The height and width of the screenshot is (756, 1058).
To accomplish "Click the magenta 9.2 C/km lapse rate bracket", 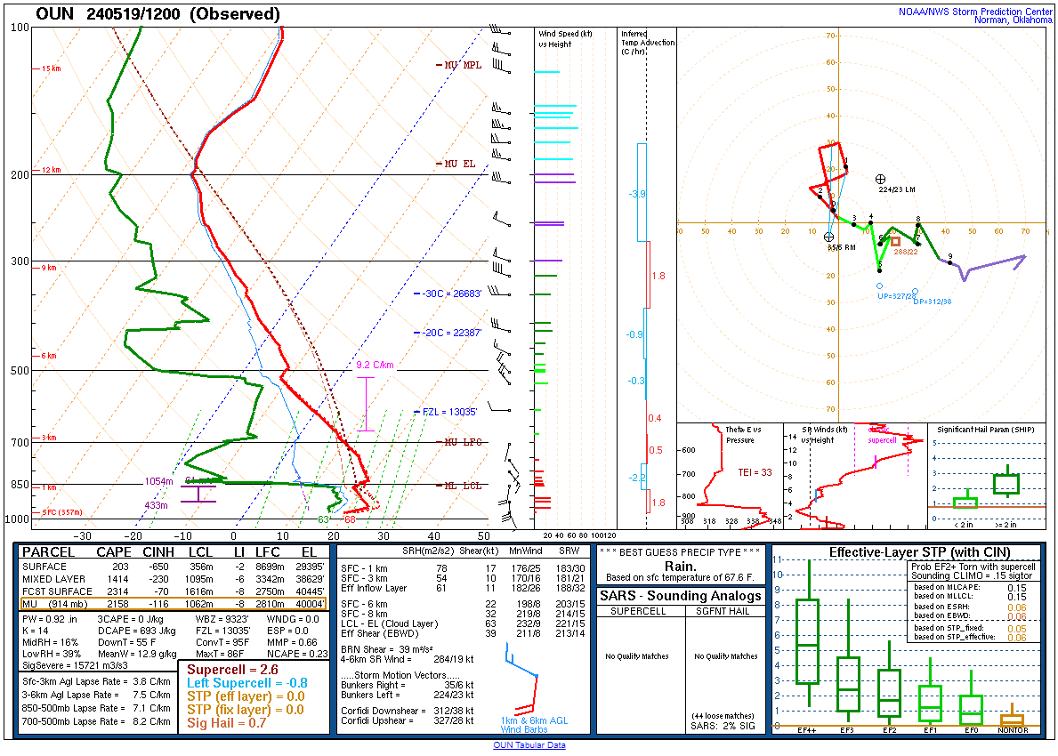I will (365, 404).
